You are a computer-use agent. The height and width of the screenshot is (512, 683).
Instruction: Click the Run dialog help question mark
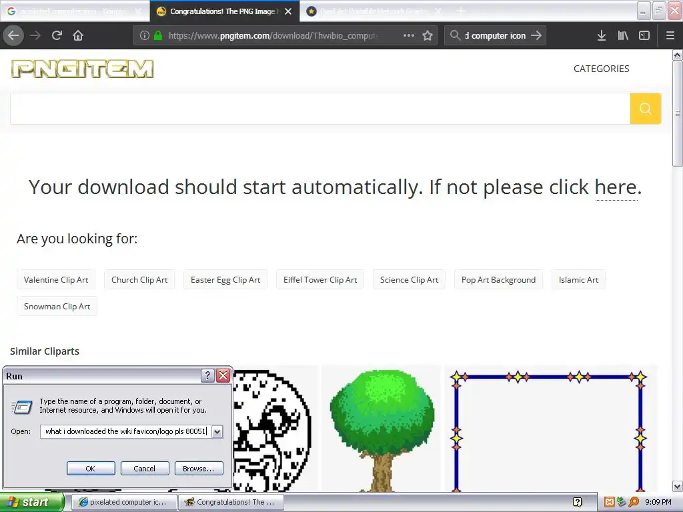pos(207,376)
